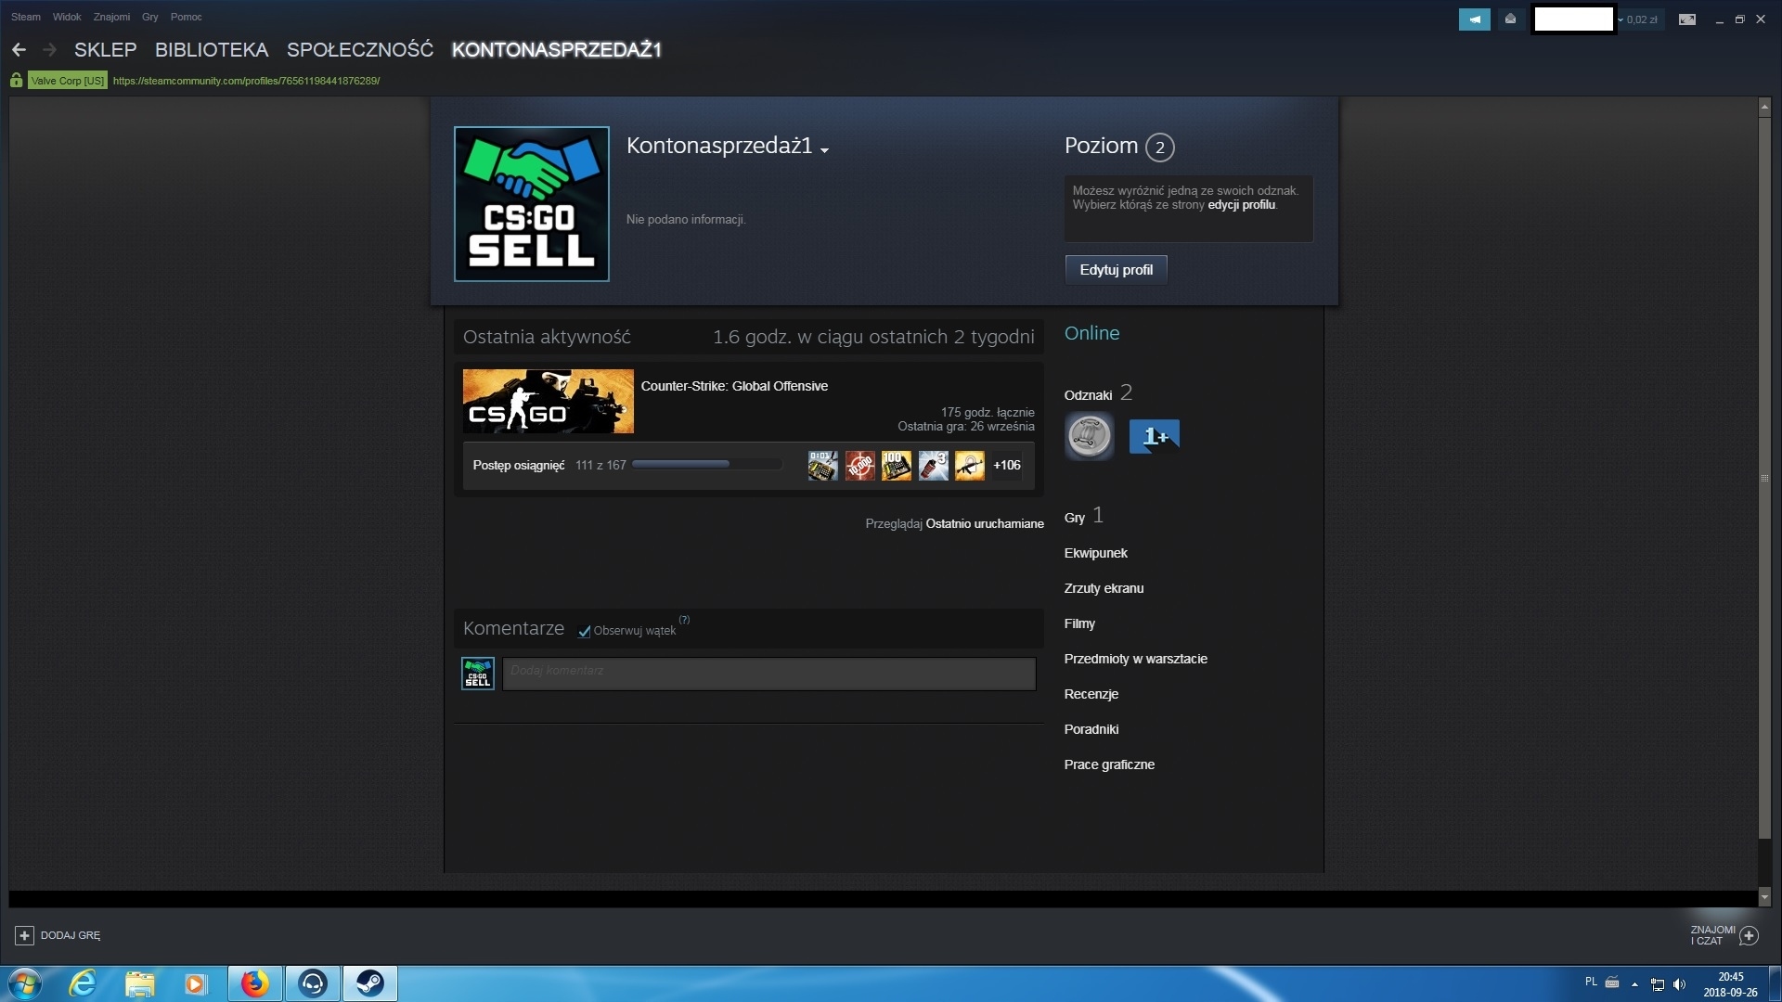
Task: Expand the account wallet dropdown arrow
Action: (x=1621, y=19)
